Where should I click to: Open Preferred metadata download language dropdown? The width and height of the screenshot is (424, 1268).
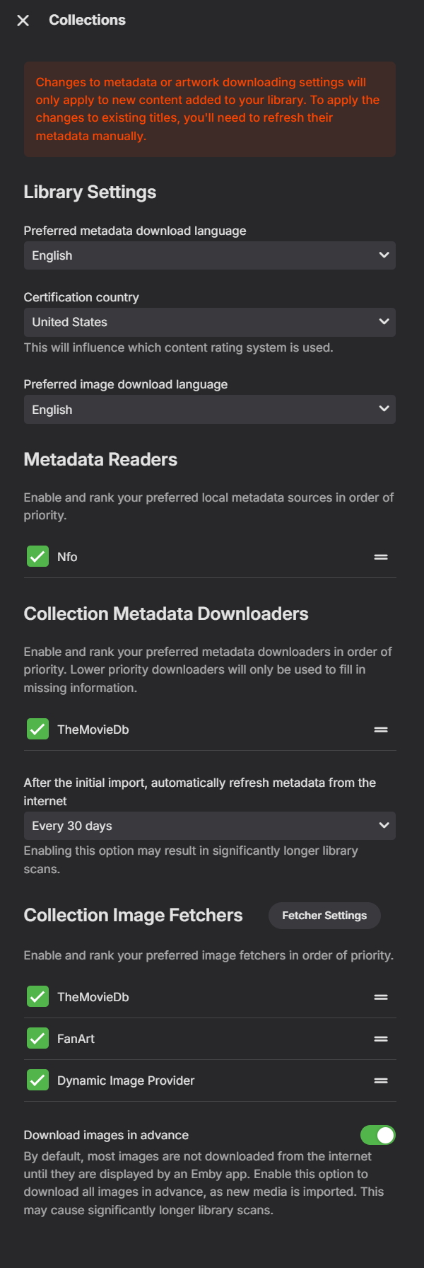coord(209,255)
